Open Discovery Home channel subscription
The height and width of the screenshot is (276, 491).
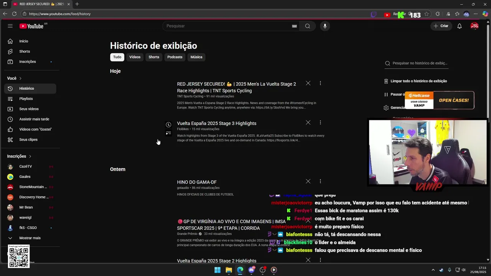click(30, 197)
